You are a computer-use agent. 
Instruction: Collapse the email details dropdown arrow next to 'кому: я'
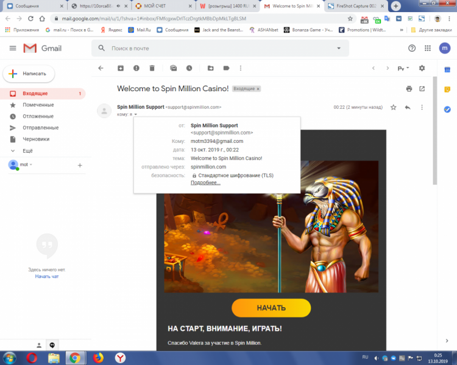coord(135,114)
